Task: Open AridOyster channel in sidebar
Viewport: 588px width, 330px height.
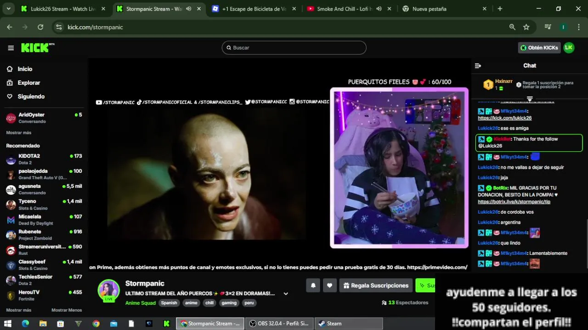Action: tap(44, 118)
